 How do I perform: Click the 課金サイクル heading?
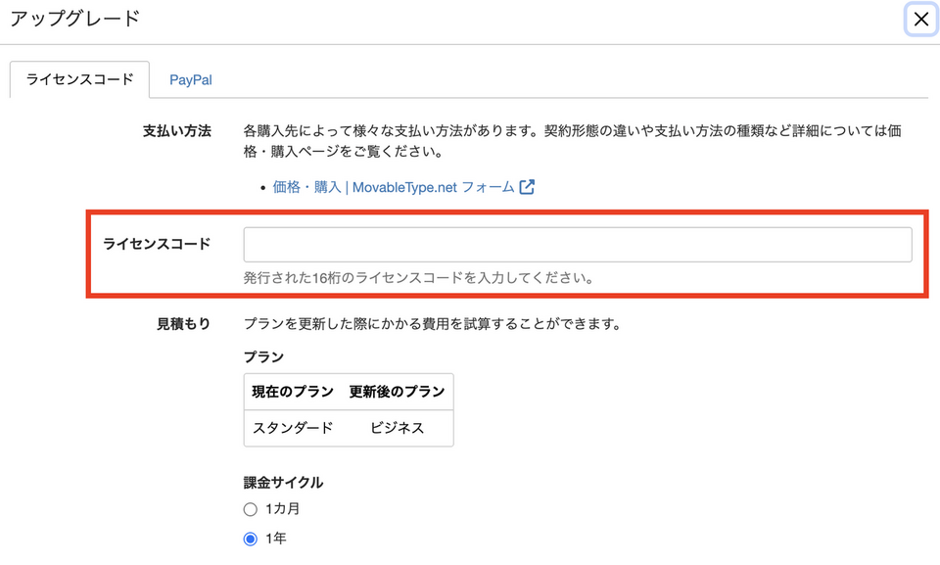(x=283, y=482)
